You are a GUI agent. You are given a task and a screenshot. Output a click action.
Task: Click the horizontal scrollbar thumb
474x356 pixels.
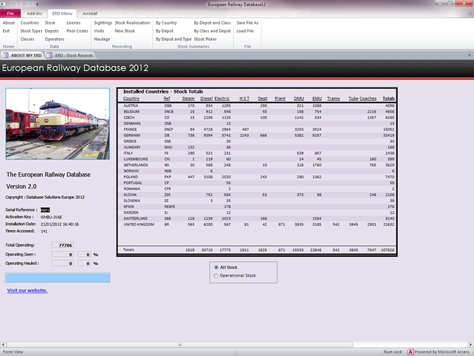pos(180,345)
